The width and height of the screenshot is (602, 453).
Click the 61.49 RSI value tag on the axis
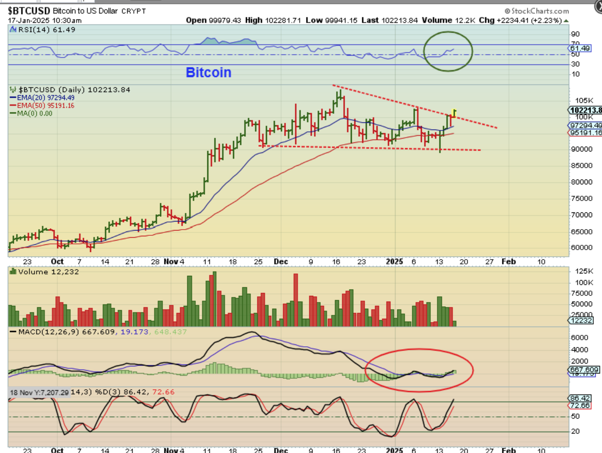[x=580, y=49]
